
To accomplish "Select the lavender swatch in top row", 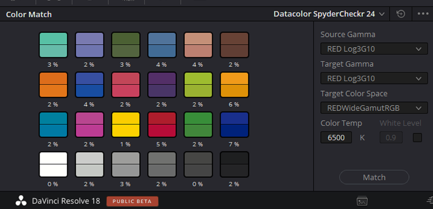I will click(89, 45).
